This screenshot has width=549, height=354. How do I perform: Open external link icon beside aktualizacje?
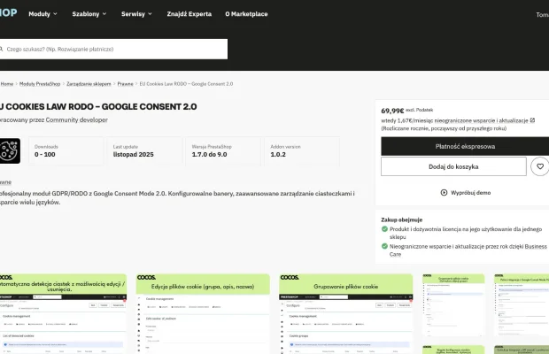click(x=532, y=120)
